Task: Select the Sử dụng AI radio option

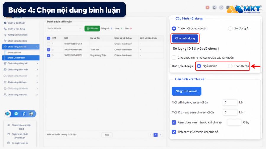Action: (230, 28)
